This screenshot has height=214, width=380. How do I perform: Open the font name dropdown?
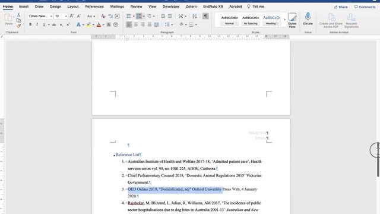point(51,16)
